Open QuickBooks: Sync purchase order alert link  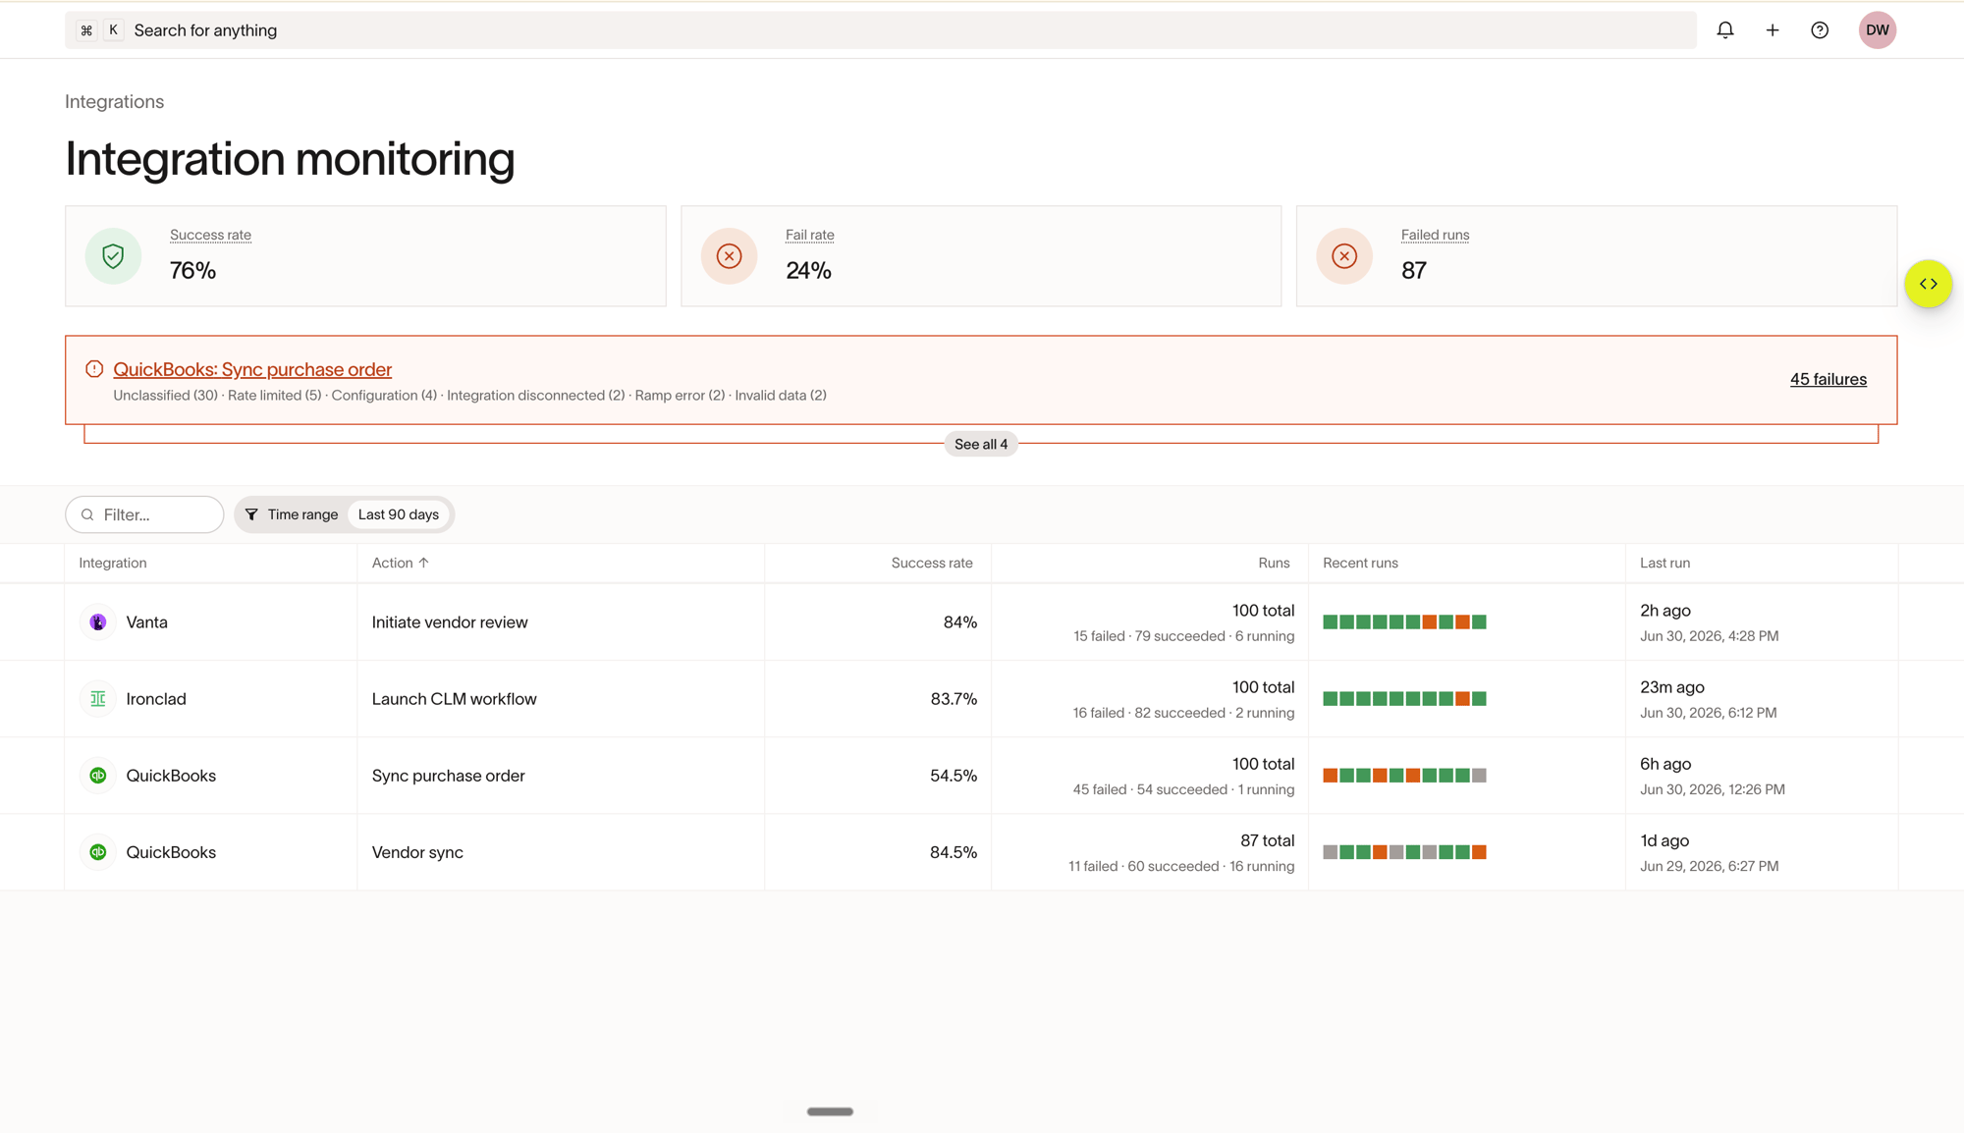point(252,369)
